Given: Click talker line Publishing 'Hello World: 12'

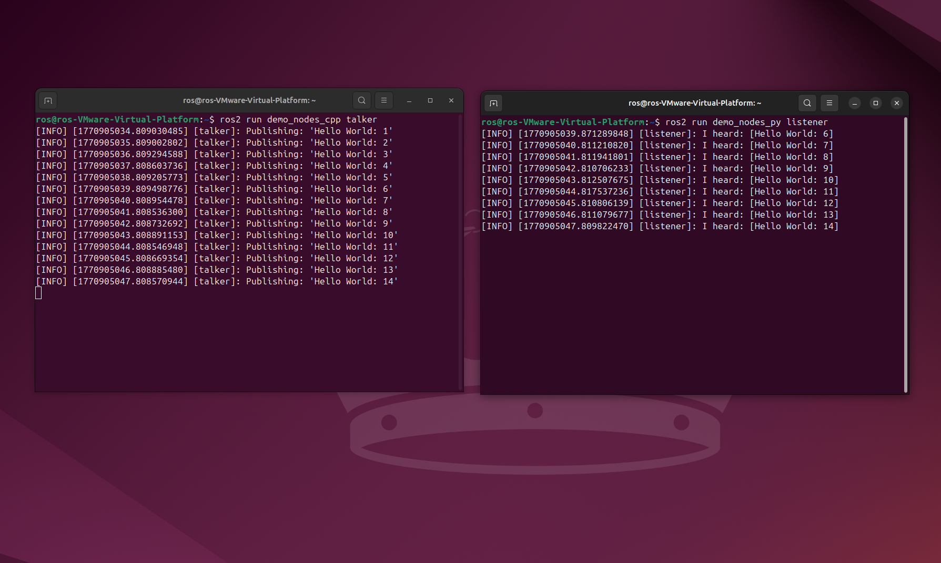Looking at the screenshot, I should [216, 258].
